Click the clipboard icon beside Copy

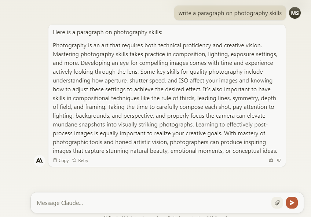pyautogui.click(x=55, y=161)
